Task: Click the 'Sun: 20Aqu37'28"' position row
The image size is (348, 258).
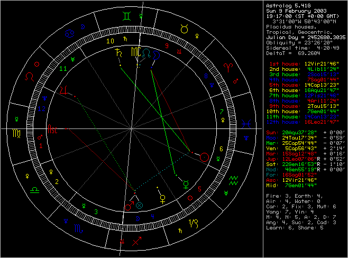Action: click(305, 133)
